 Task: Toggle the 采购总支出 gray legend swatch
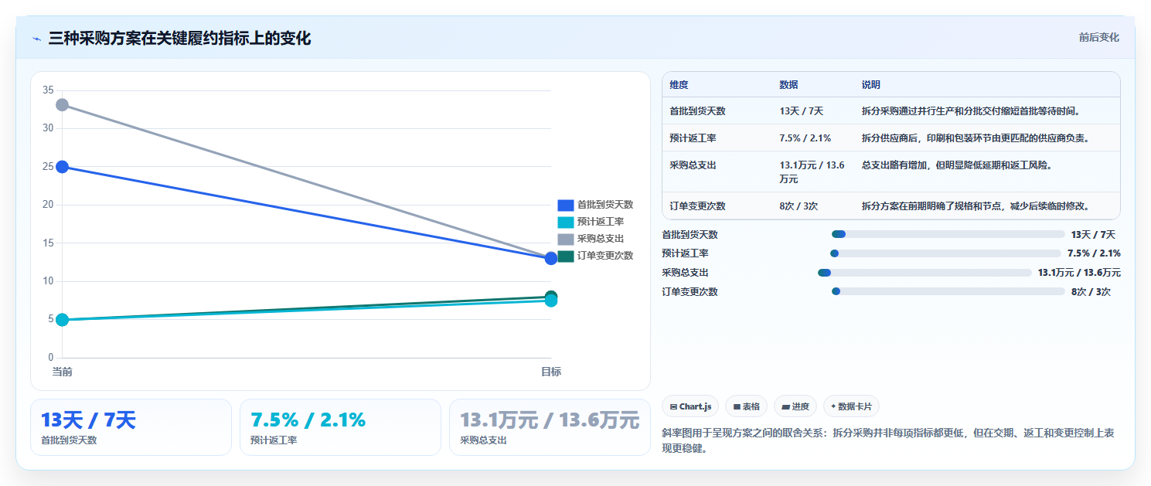[566, 239]
